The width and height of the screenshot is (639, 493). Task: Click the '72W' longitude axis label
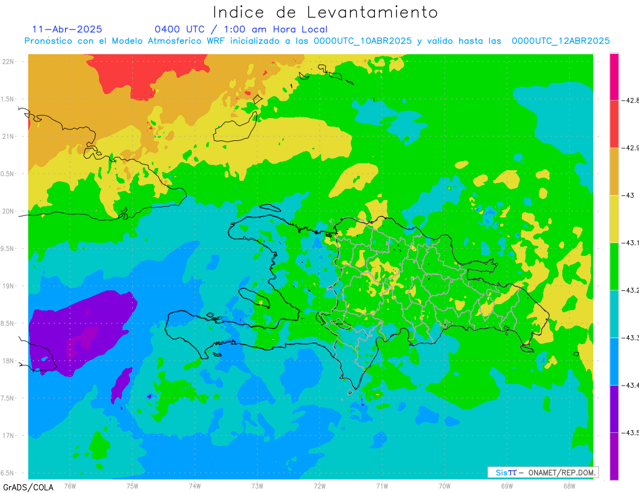(319, 486)
